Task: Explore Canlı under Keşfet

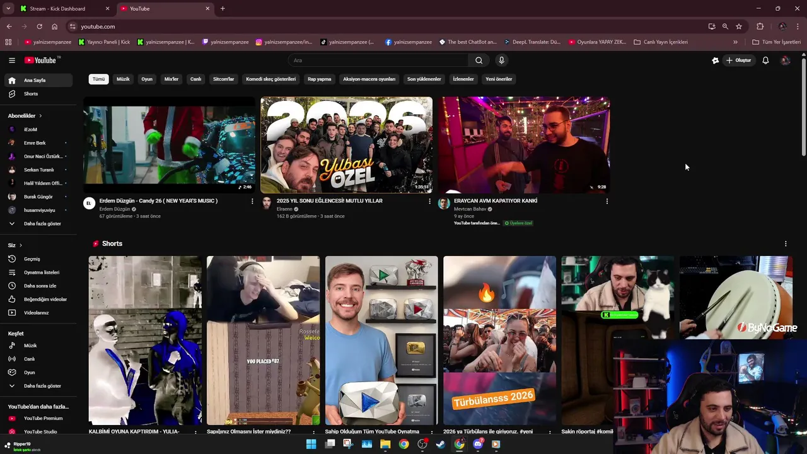Action: click(x=37, y=359)
